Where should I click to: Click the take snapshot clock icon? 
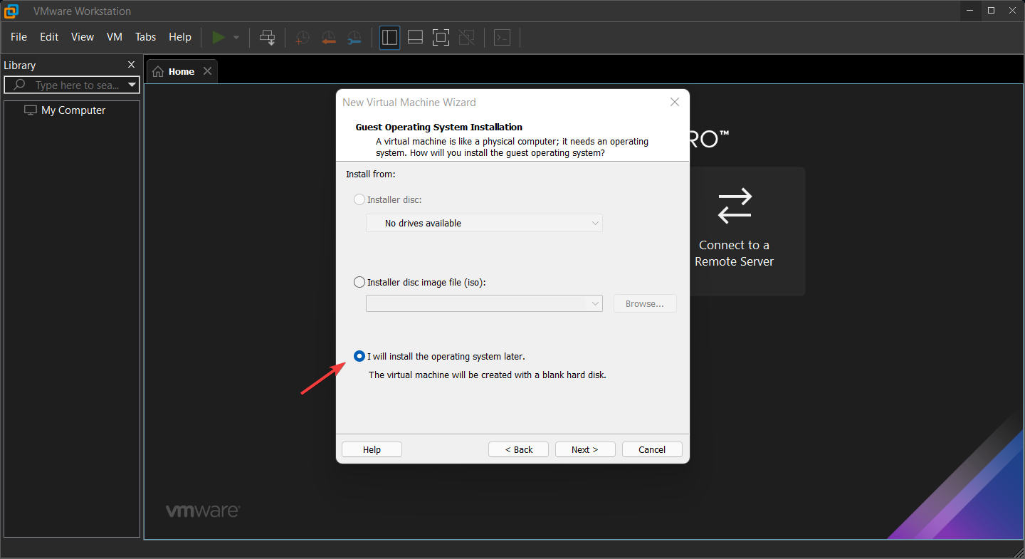[303, 38]
